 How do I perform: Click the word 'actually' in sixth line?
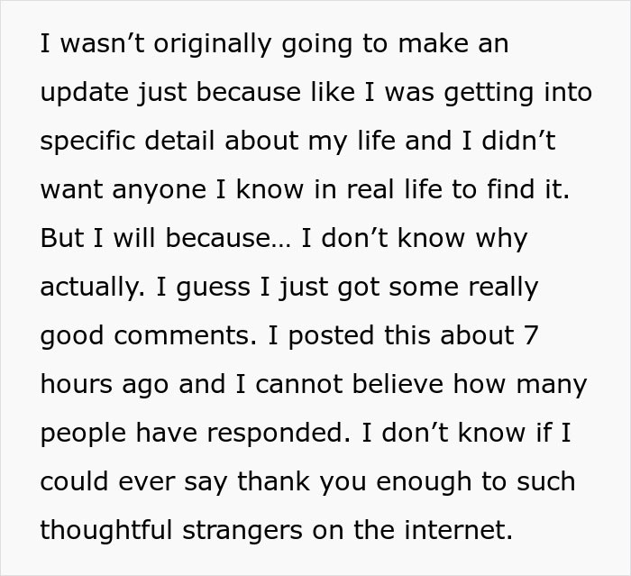point(92,288)
